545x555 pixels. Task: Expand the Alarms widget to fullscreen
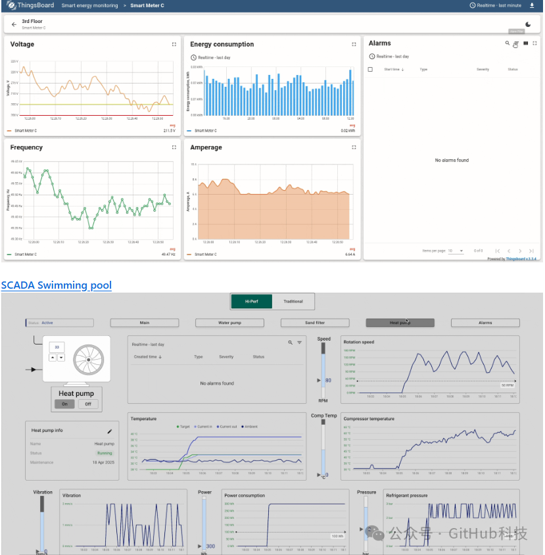coord(534,43)
